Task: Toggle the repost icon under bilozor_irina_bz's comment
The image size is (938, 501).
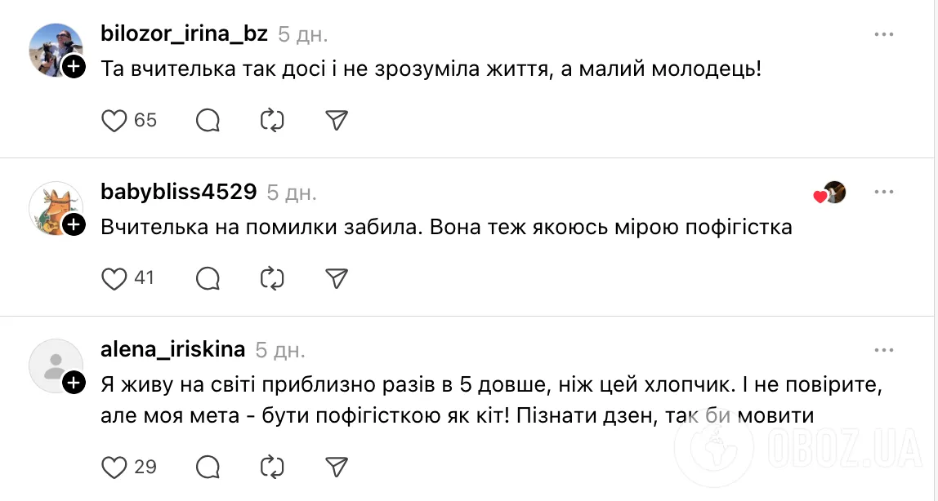Action: pos(271,120)
